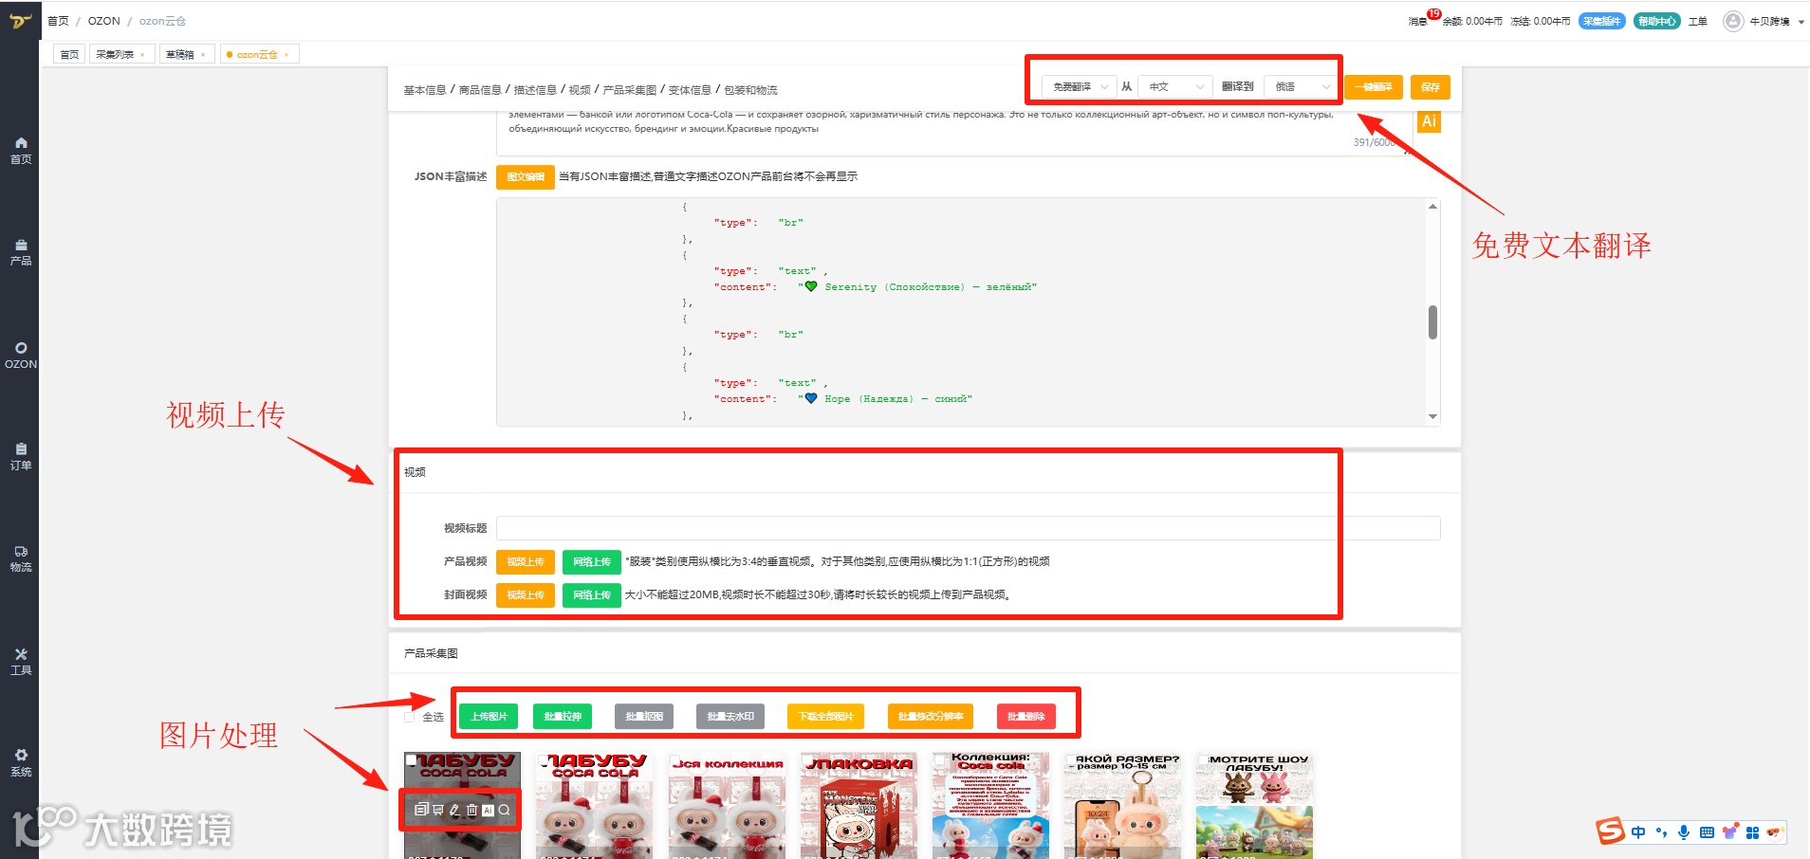Image resolution: width=1810 pixels, height=859 pixels.
Task: Click the user avatar icon
Action: [1733, 21]
